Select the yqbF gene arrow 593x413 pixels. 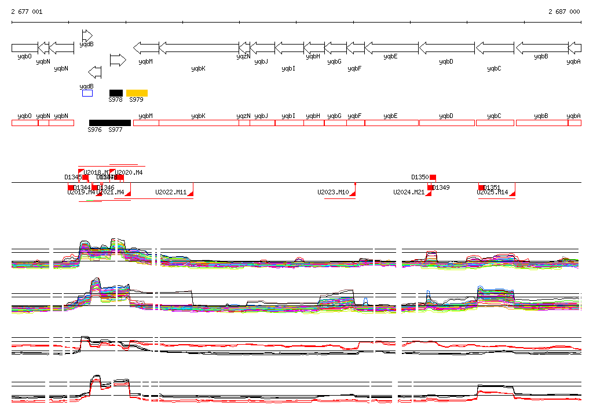pos(356,48)
